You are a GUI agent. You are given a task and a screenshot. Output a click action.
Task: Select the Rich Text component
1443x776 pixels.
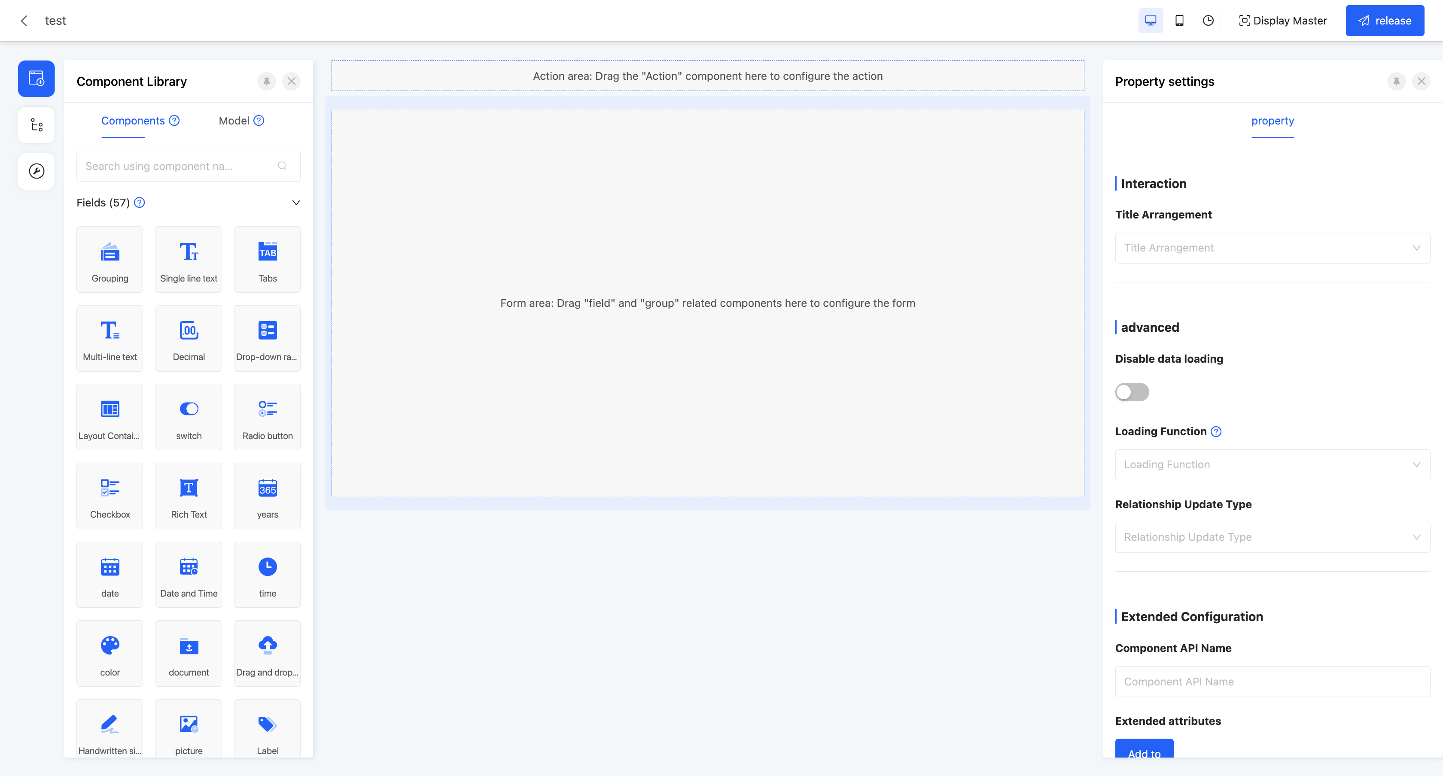[x=188, y=495]
